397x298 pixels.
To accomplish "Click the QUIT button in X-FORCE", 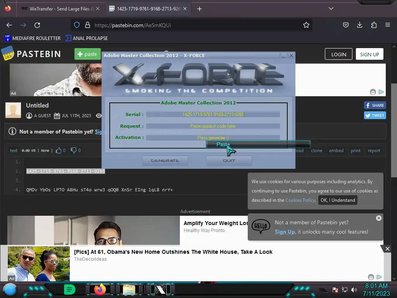I will tap(229, 161).
